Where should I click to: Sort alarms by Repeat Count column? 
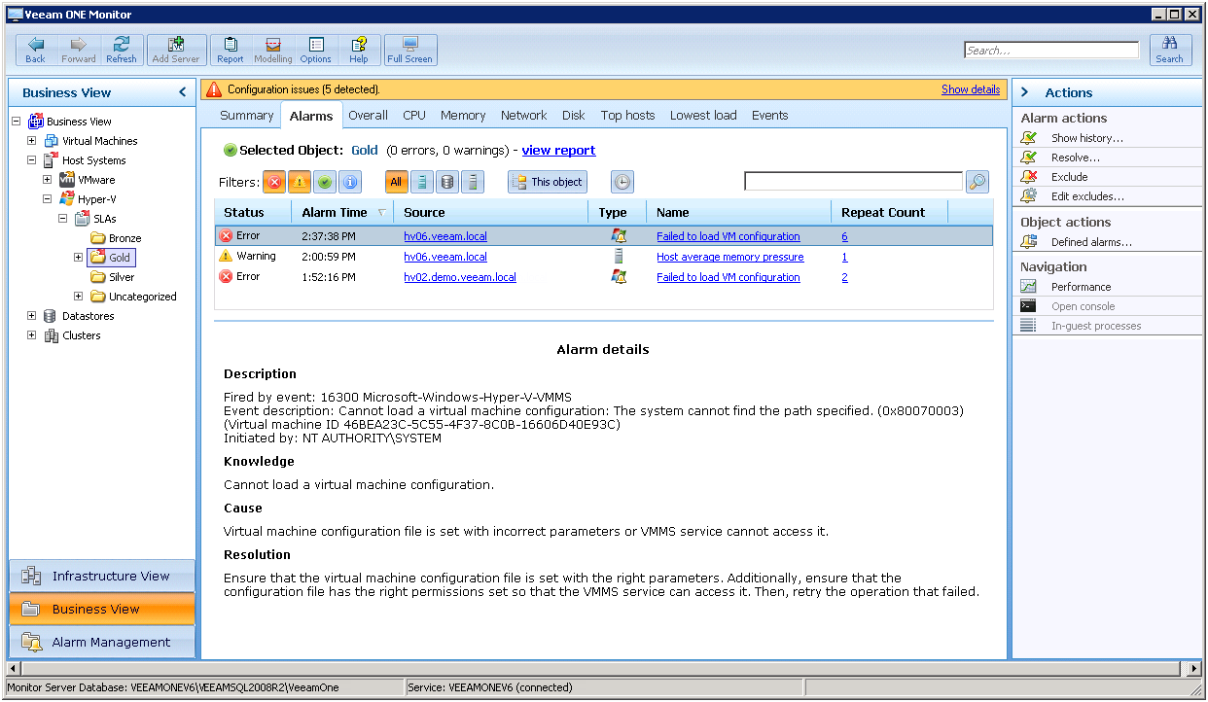point(889,212)
